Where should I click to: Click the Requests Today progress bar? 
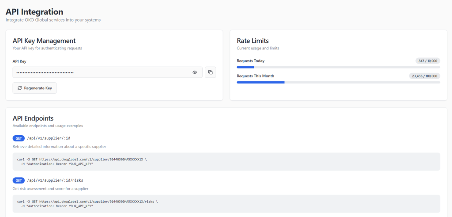(338, 67)
